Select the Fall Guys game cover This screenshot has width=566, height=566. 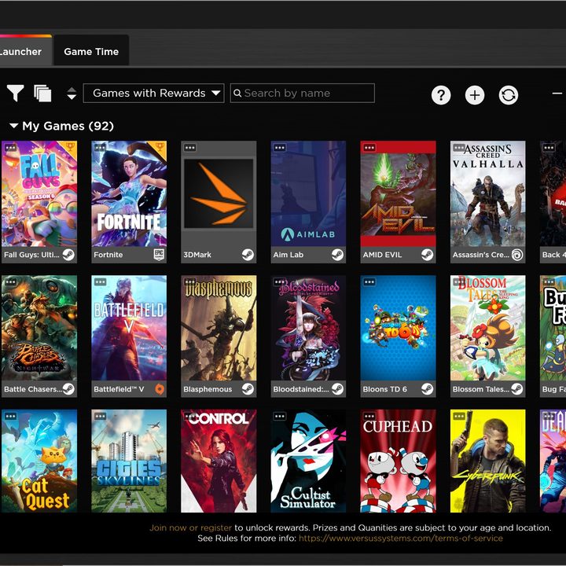coord(39,194)
